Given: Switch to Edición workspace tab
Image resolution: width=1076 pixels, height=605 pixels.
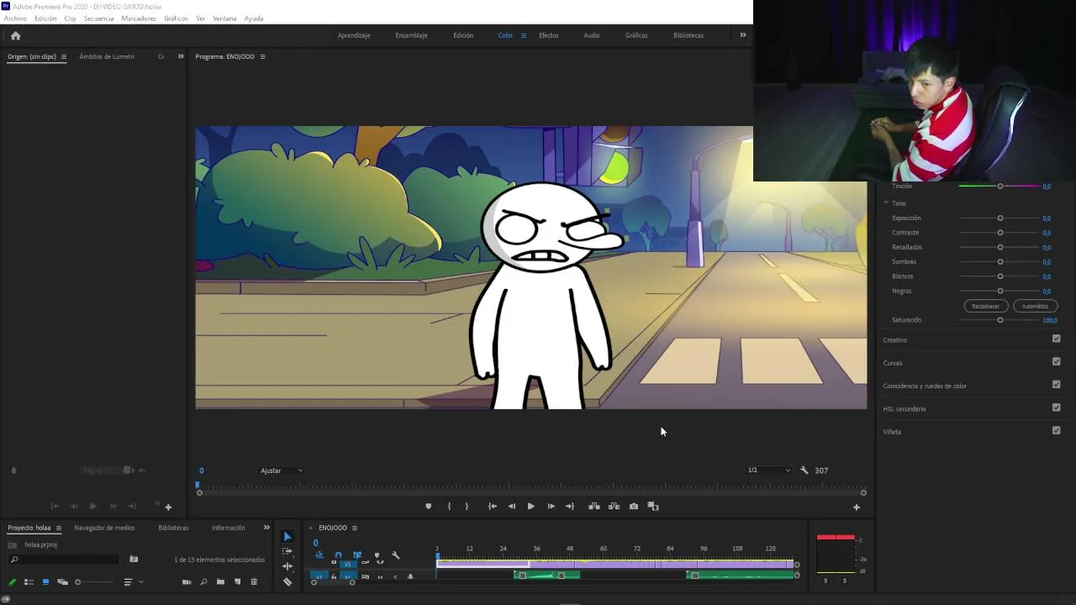Looking at the screenshot, I should (463, 35).
